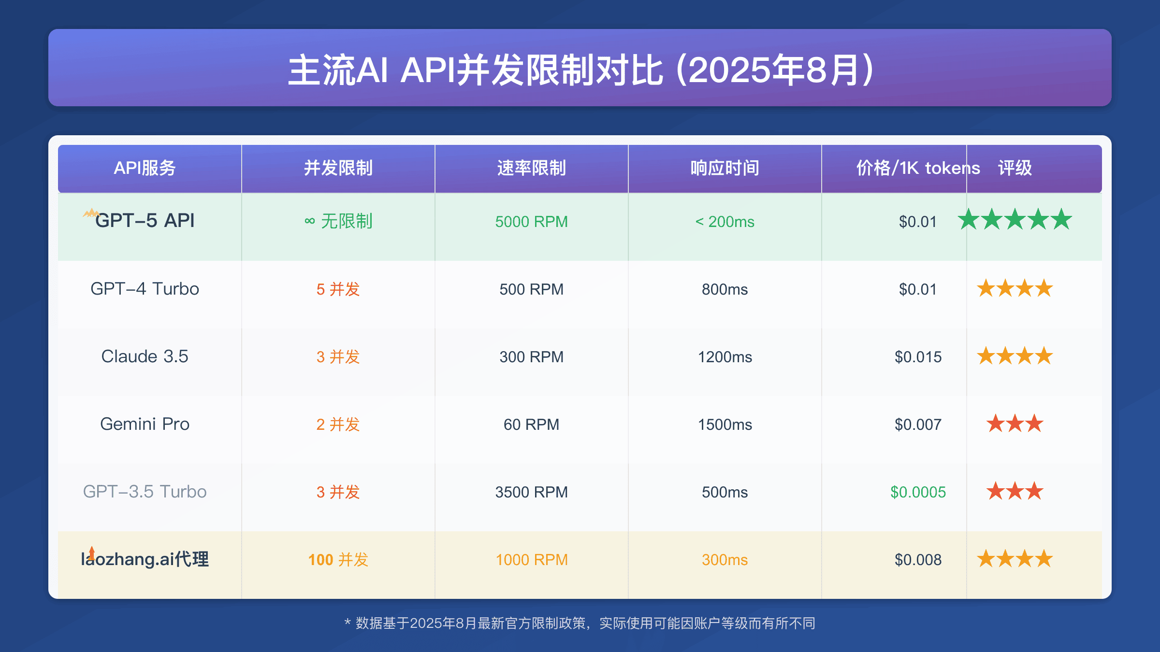
Task: Click the $0.008 price cell
Action: pyautogui.click(x=918, y=560)
